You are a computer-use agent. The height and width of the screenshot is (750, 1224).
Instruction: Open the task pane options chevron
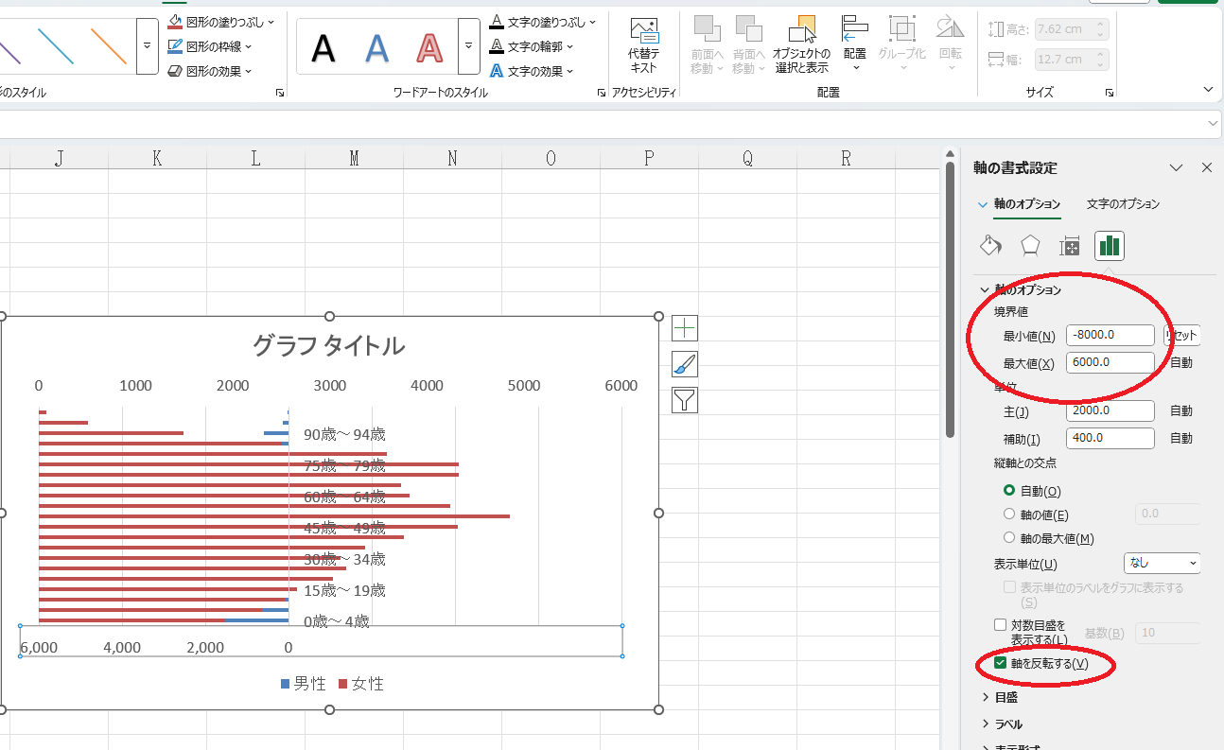click(x=1176, y=167)
